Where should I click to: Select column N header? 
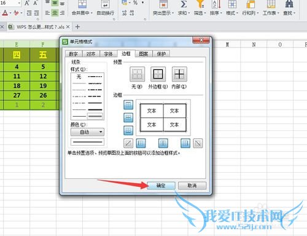(254, 44)
